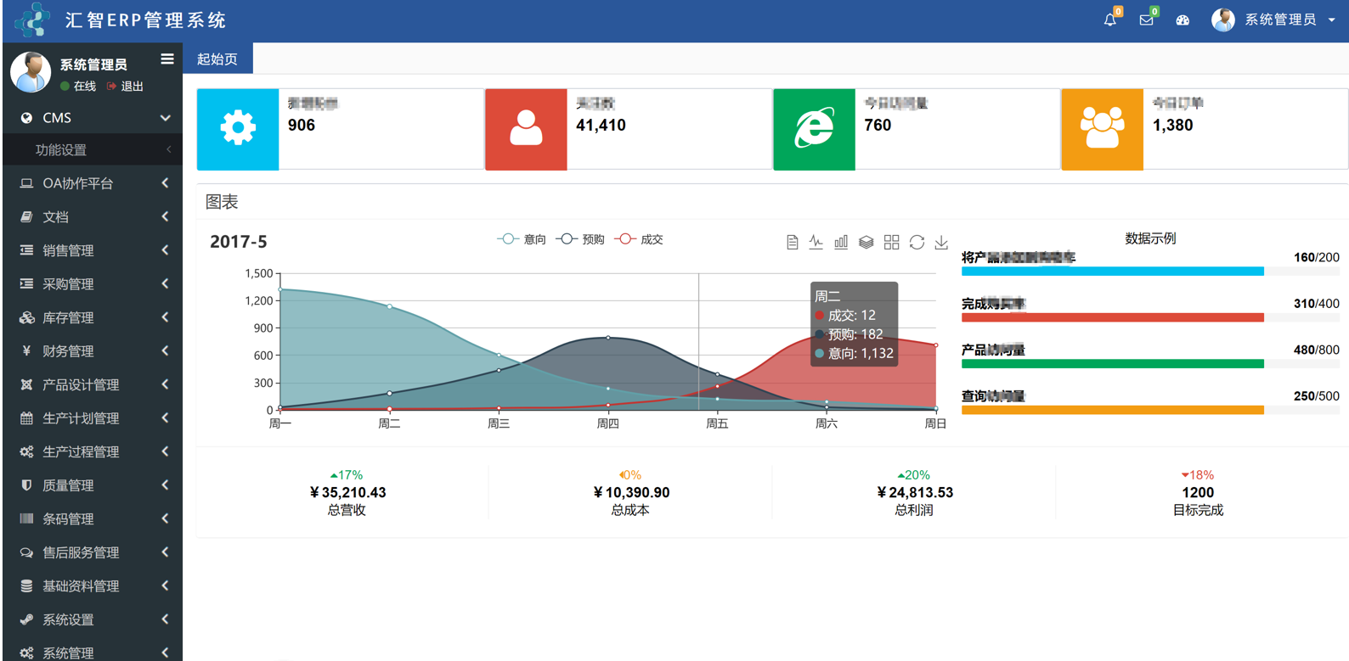Viewport: 1349px width, 661px height.
Task: Toggle the 意向 legend series
Action: (522, 239)
